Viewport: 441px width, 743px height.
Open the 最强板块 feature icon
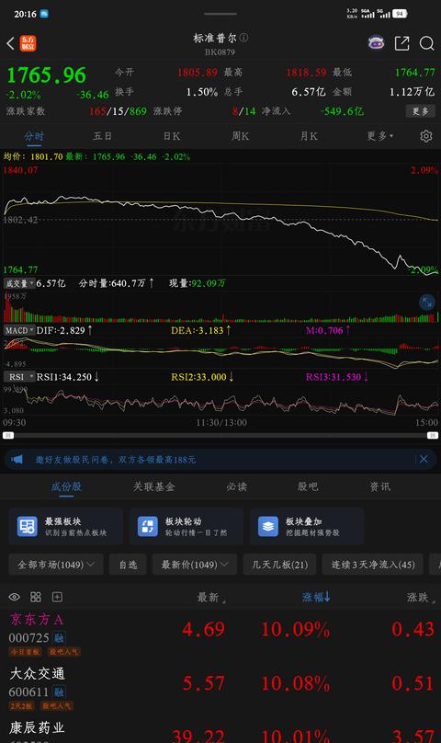click(28, 527)
